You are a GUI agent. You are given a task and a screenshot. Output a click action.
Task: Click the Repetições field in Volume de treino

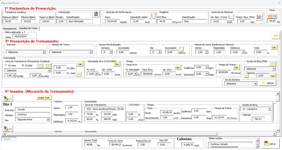219,52
